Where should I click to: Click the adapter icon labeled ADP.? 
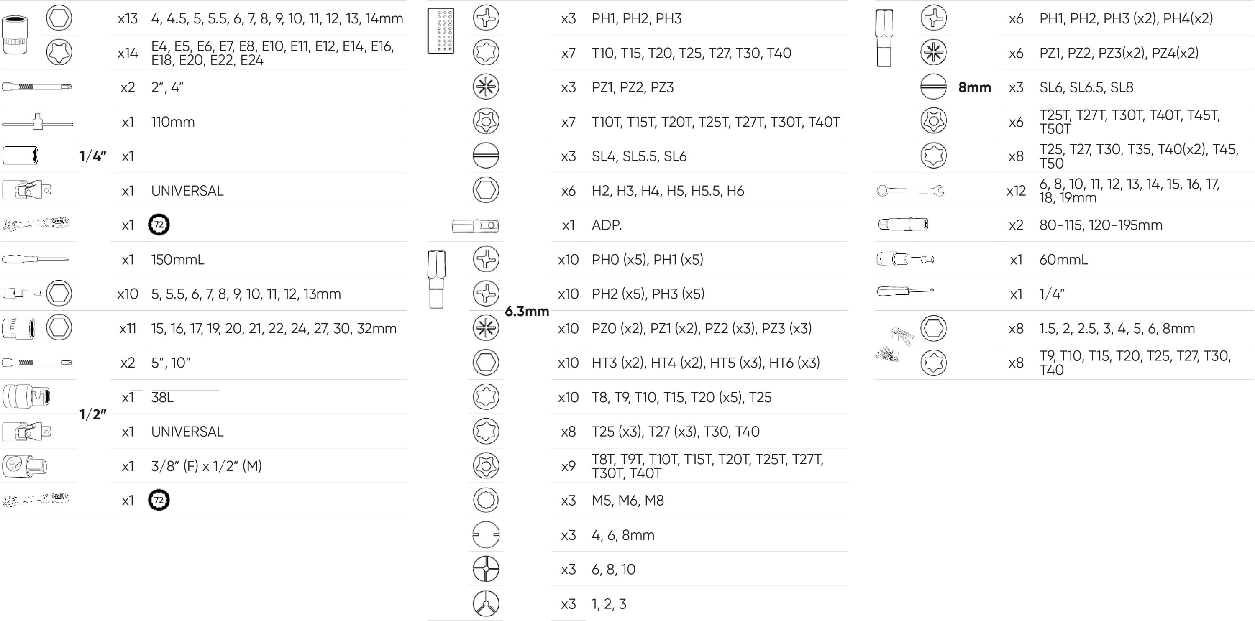pos(476,225)
